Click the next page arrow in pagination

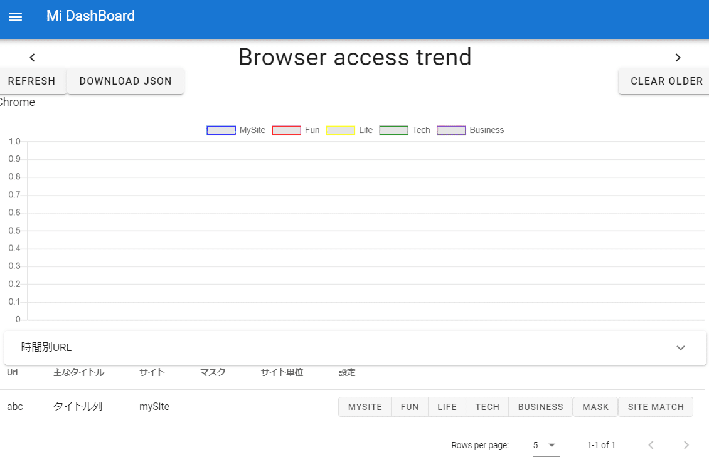(686, 445)
